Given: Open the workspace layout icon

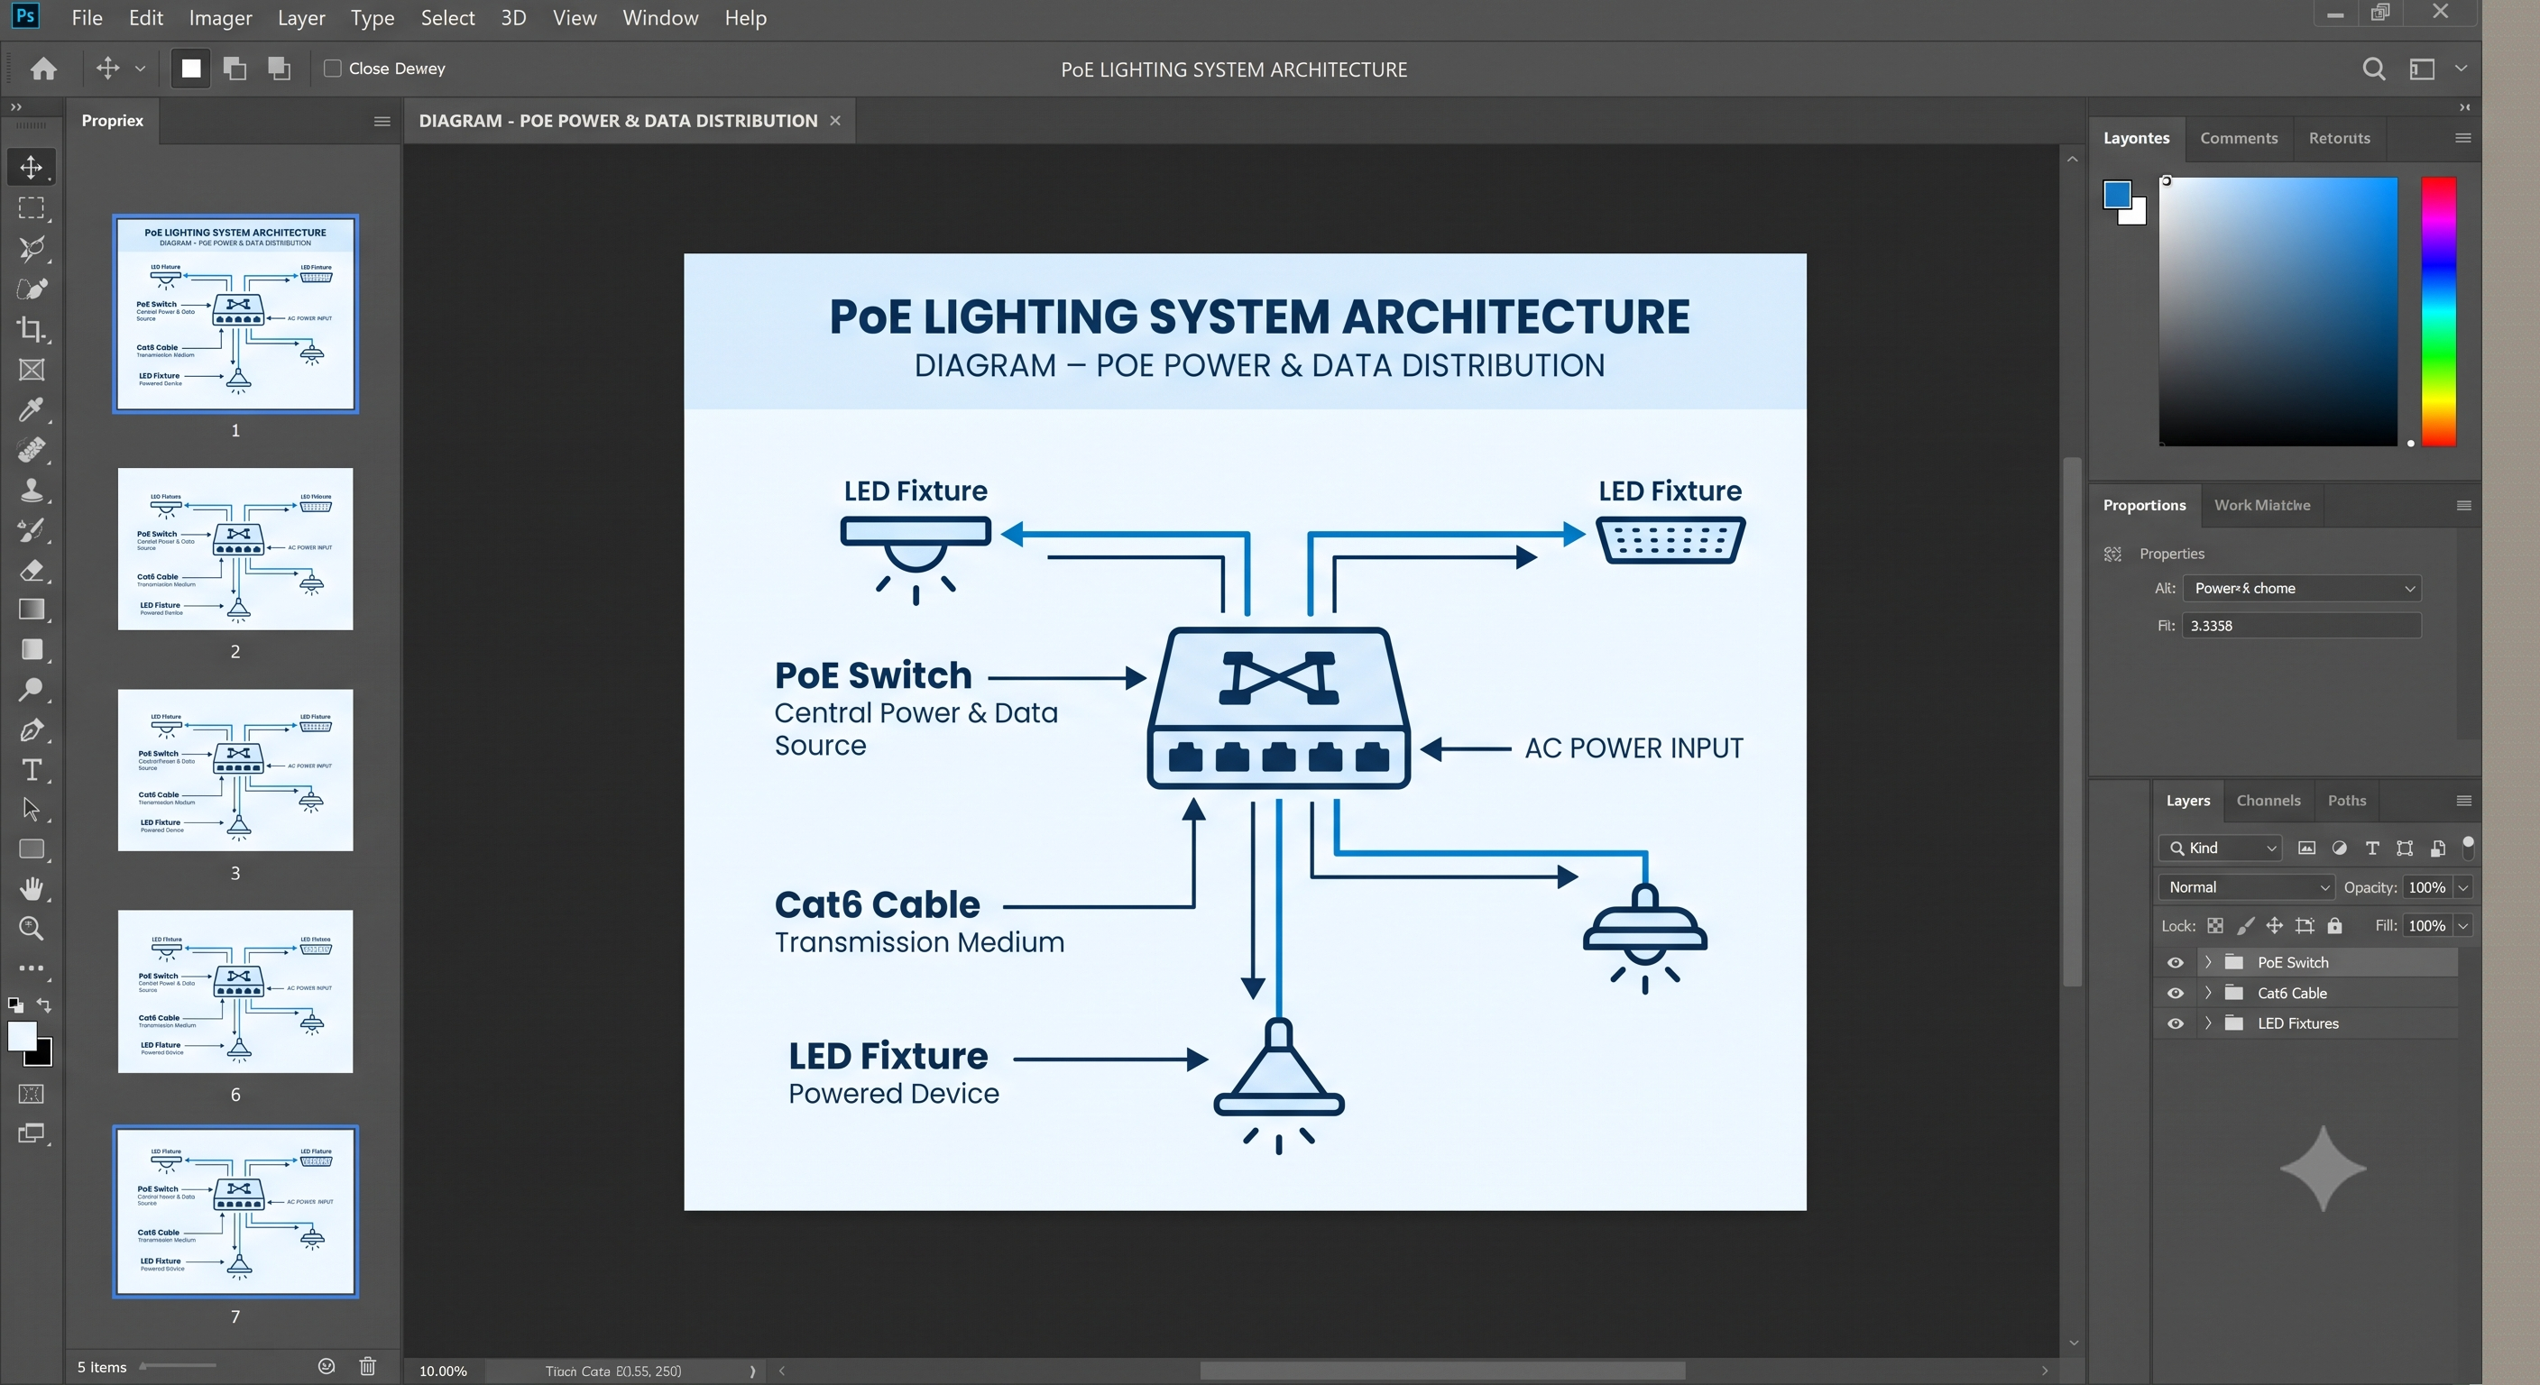Looking at the screenshot, I should tap(2423, 69).
